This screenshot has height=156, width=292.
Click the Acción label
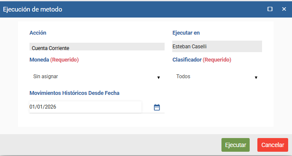pyautogui.click(x=38, y=33)
